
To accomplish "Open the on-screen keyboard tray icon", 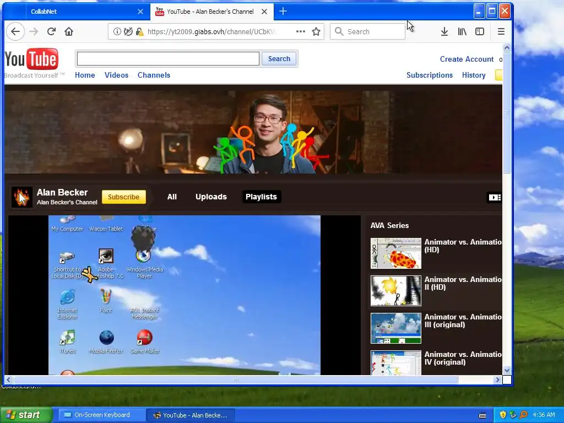I will click(x=482, y=415).
